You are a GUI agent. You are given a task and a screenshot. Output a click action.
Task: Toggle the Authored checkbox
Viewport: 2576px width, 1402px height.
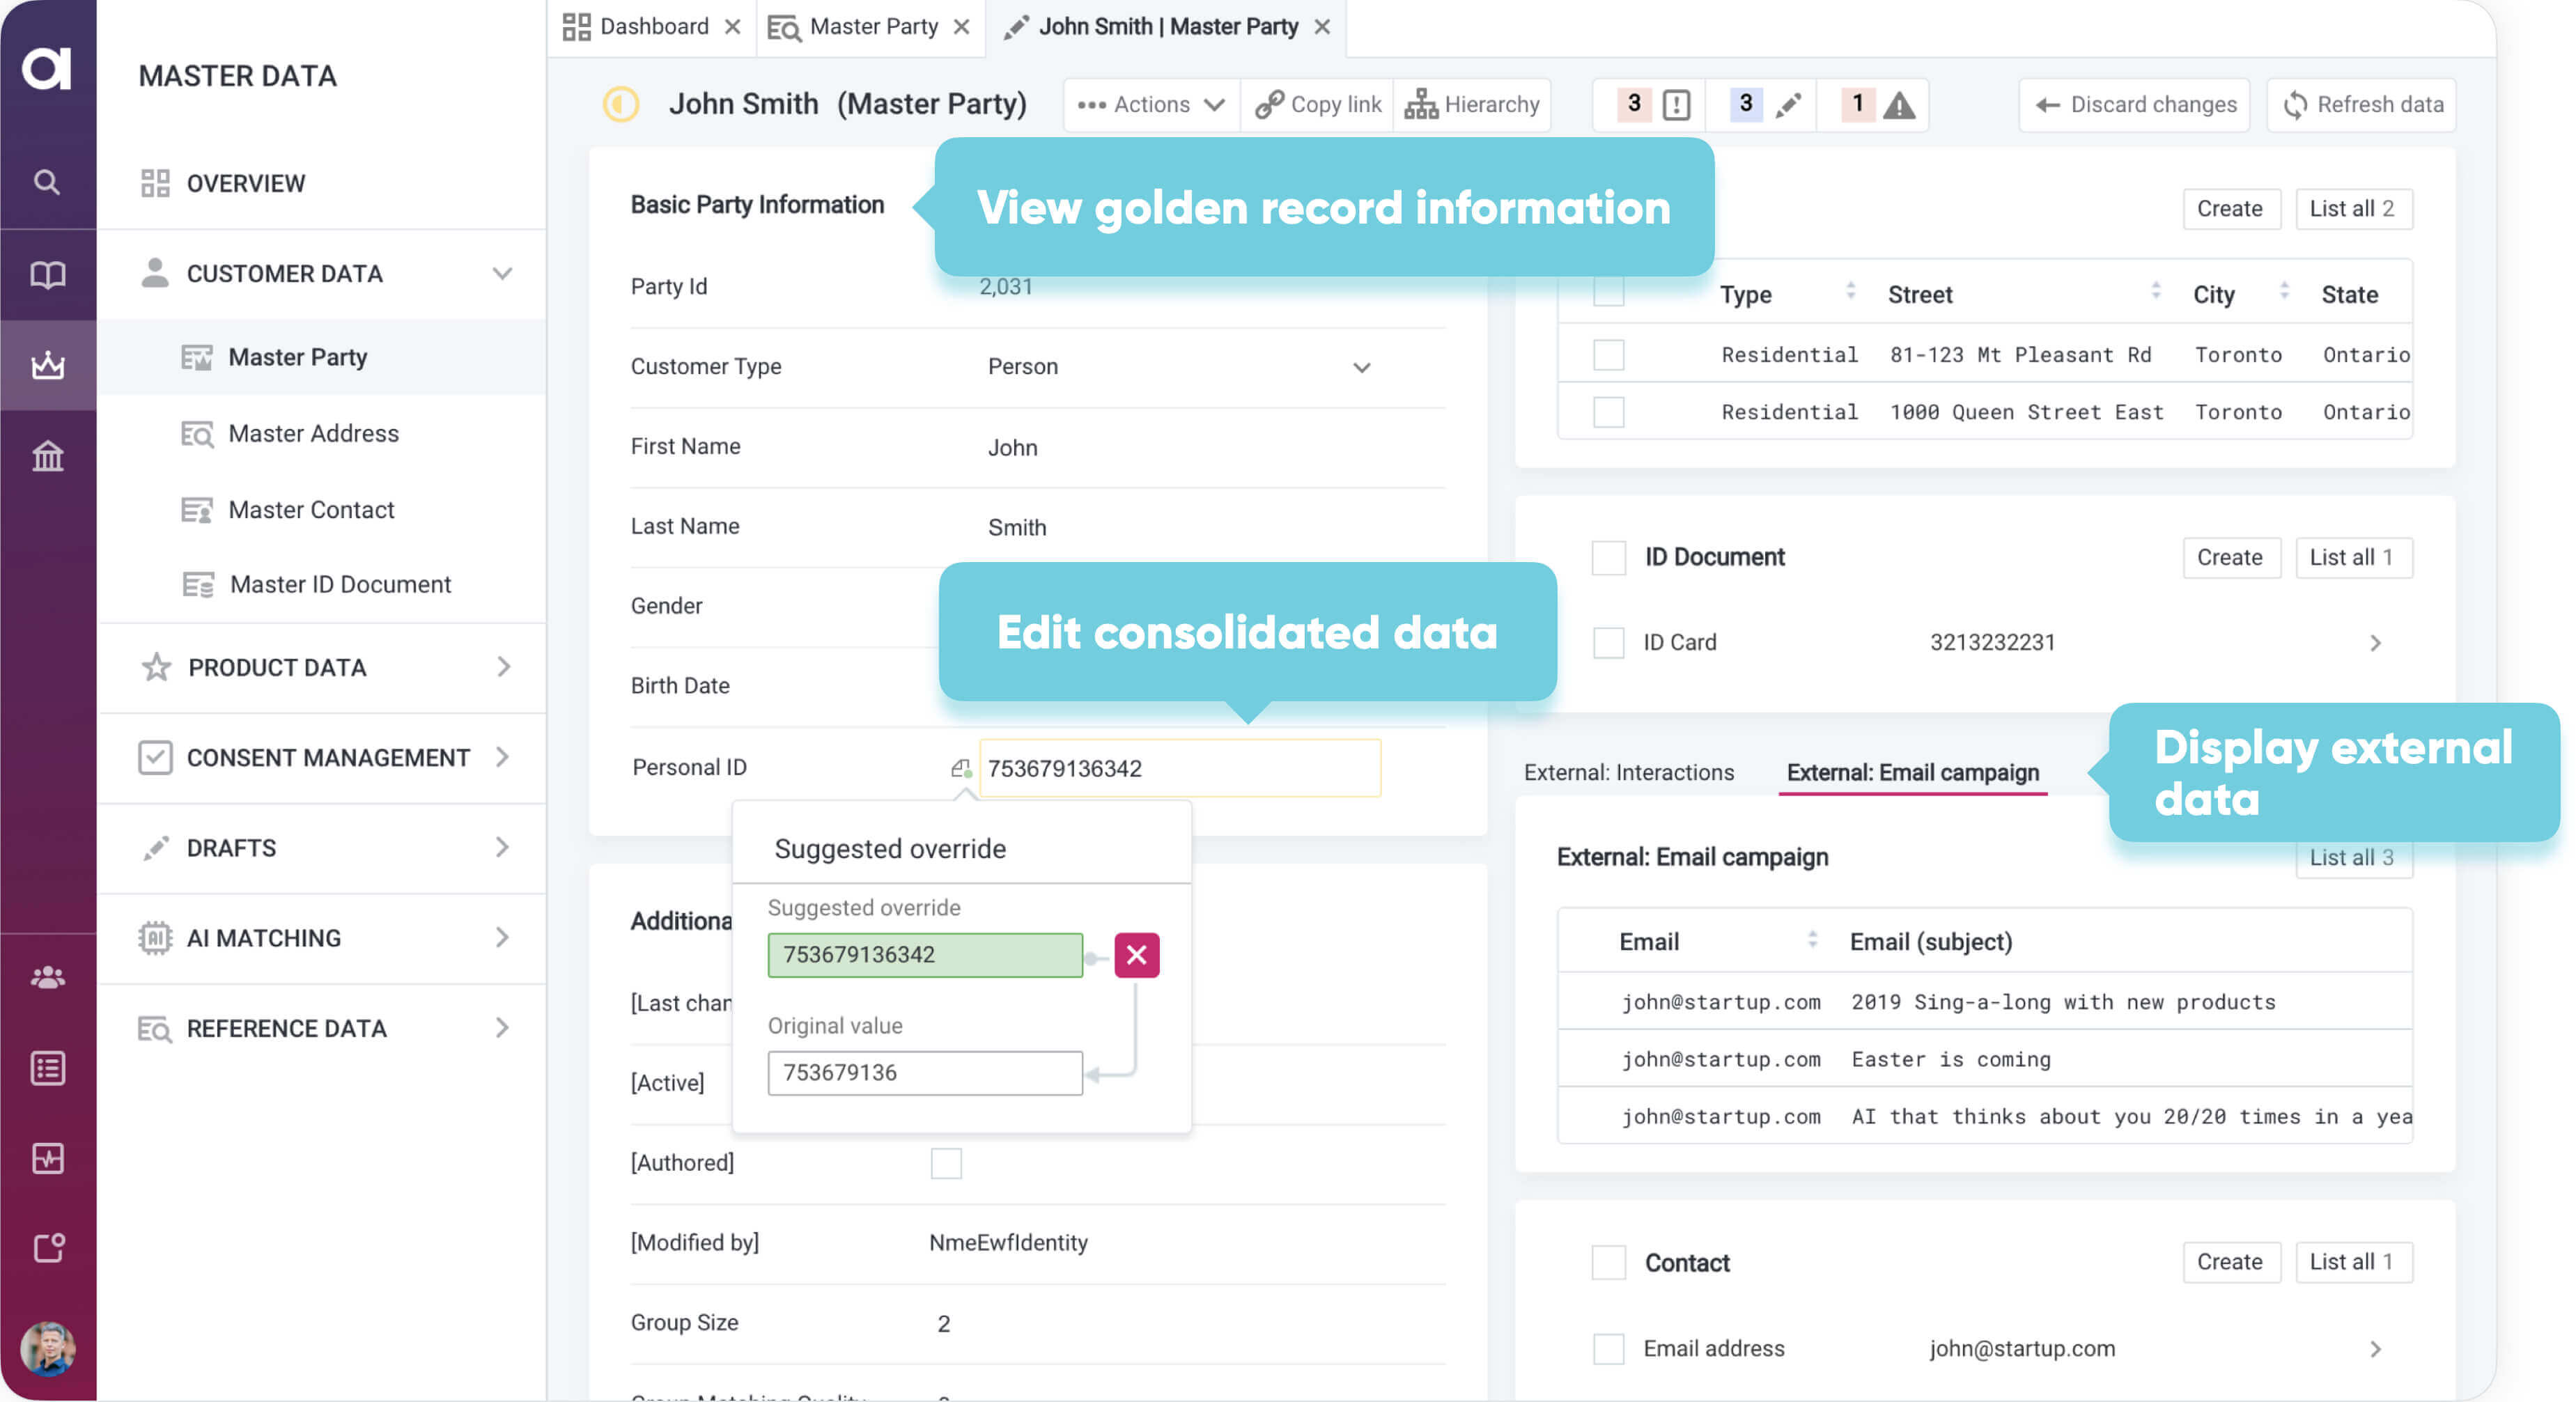coord(945,1163)
